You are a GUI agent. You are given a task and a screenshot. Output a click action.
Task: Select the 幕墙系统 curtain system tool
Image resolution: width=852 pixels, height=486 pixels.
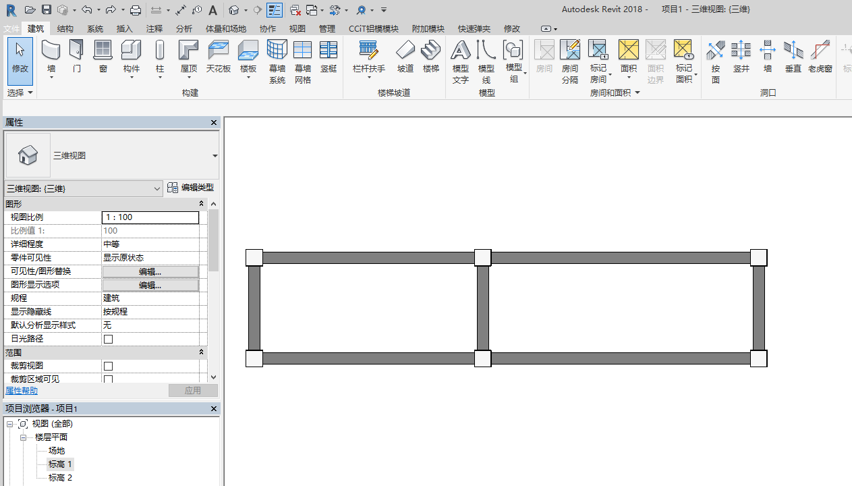(x=277, y=61)
